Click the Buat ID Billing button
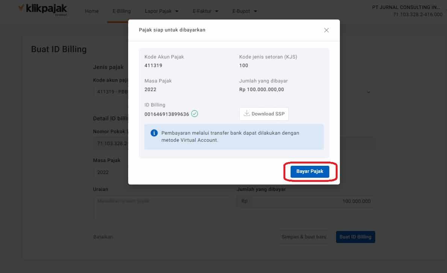This screenshot has width=447, height=273. click(x=356, y=237)
